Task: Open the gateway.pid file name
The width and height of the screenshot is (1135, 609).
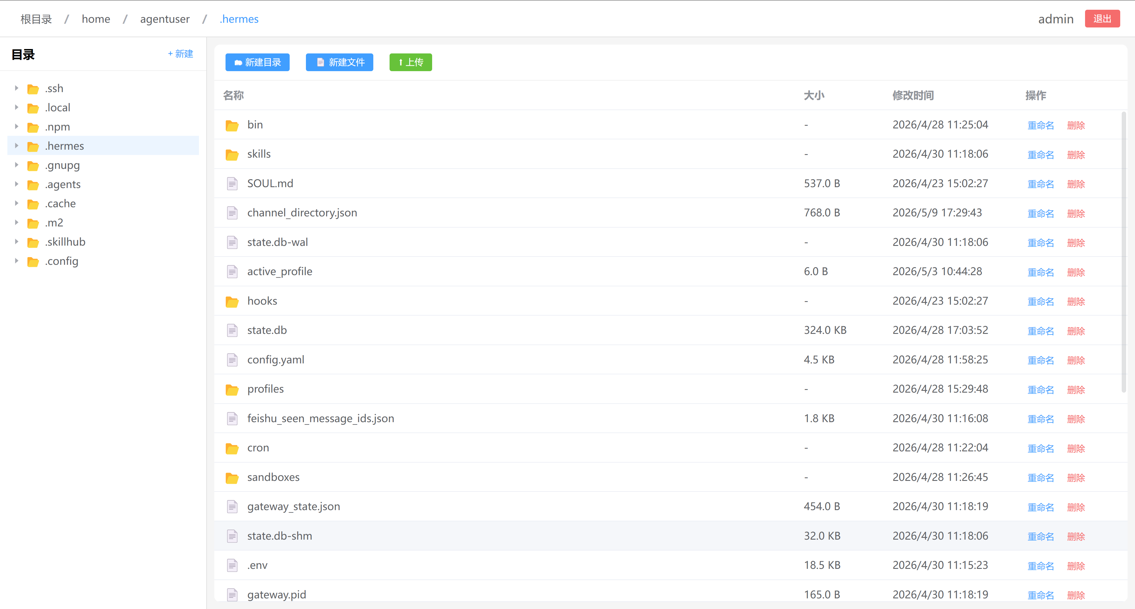Action: pyautogui.click(x=277, y=595)
